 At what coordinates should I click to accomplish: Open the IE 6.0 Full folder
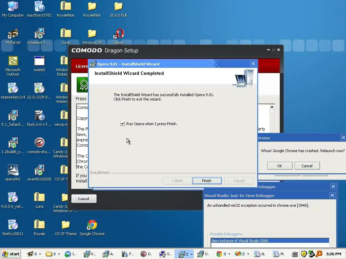click(x=119, y=9)
